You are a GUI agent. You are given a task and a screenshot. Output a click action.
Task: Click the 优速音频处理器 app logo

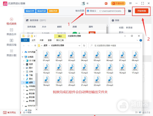(x=5, y=4)
